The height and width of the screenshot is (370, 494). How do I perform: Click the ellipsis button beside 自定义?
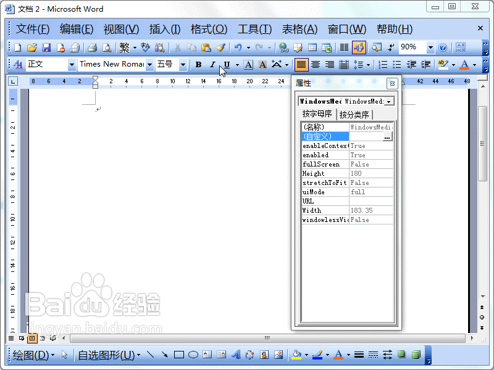[x=387, y=137]
